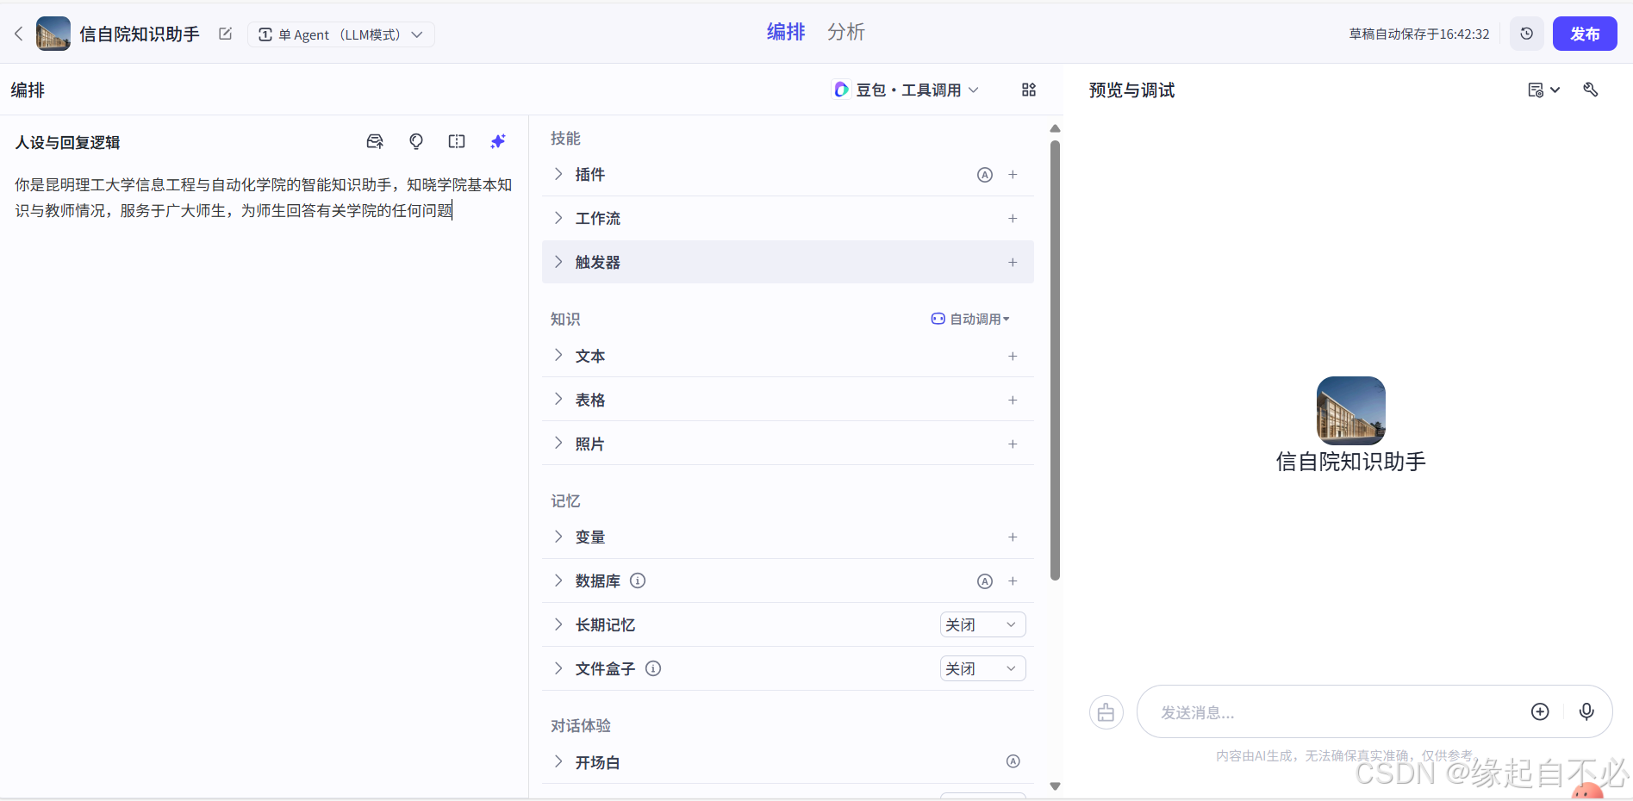Add a trigger with the 触发器 plus icon
Viewport: 1633px width, 801px height.
pyautogui.click(x=1013, y=263)
